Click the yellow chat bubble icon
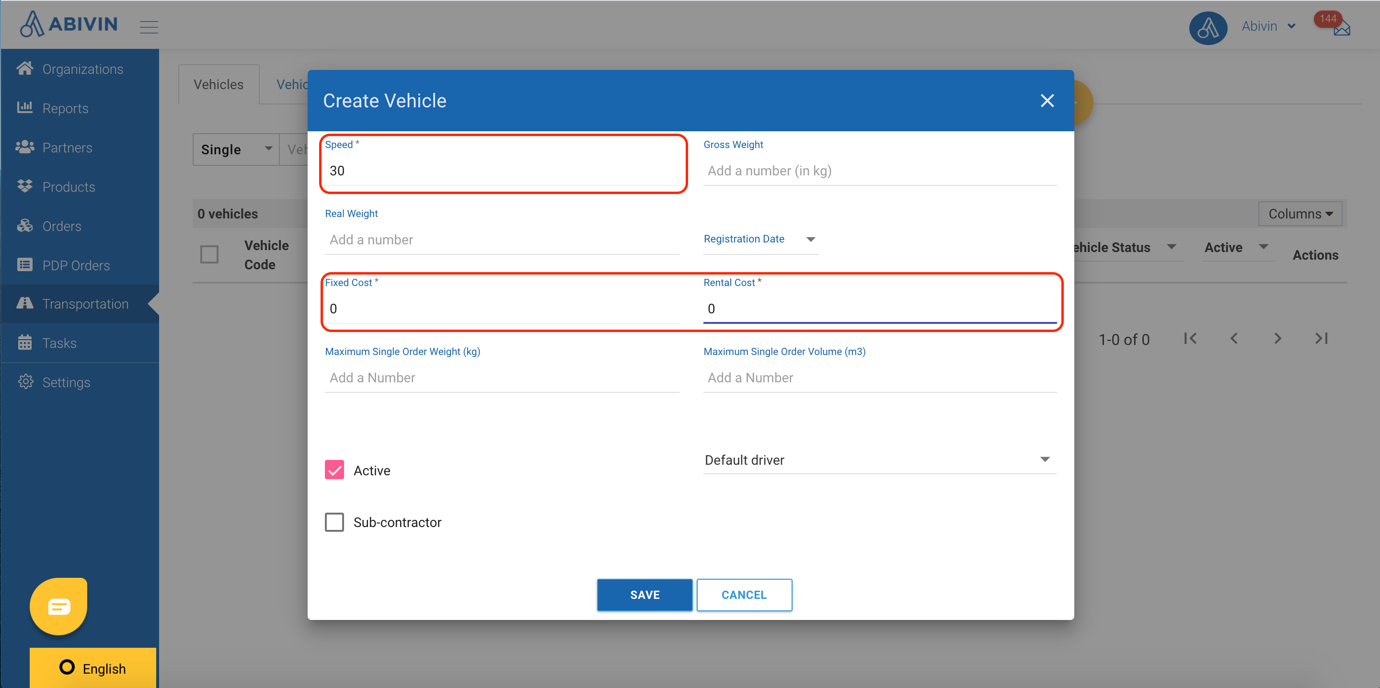This screenshot has height=688, width=1380. tap(59, 606)
